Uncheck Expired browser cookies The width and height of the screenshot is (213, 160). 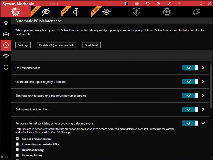click(17, 139)
